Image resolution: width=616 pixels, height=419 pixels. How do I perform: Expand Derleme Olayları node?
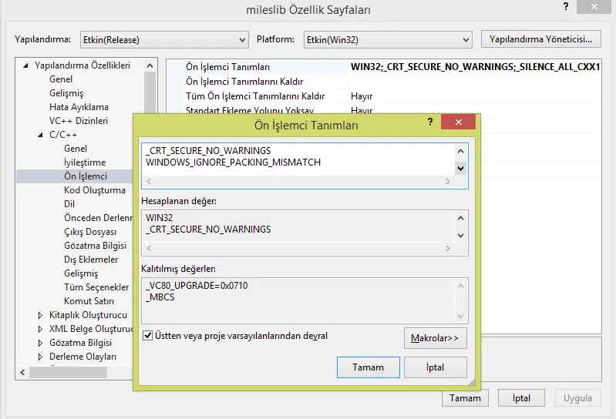(x=42, y=357)
